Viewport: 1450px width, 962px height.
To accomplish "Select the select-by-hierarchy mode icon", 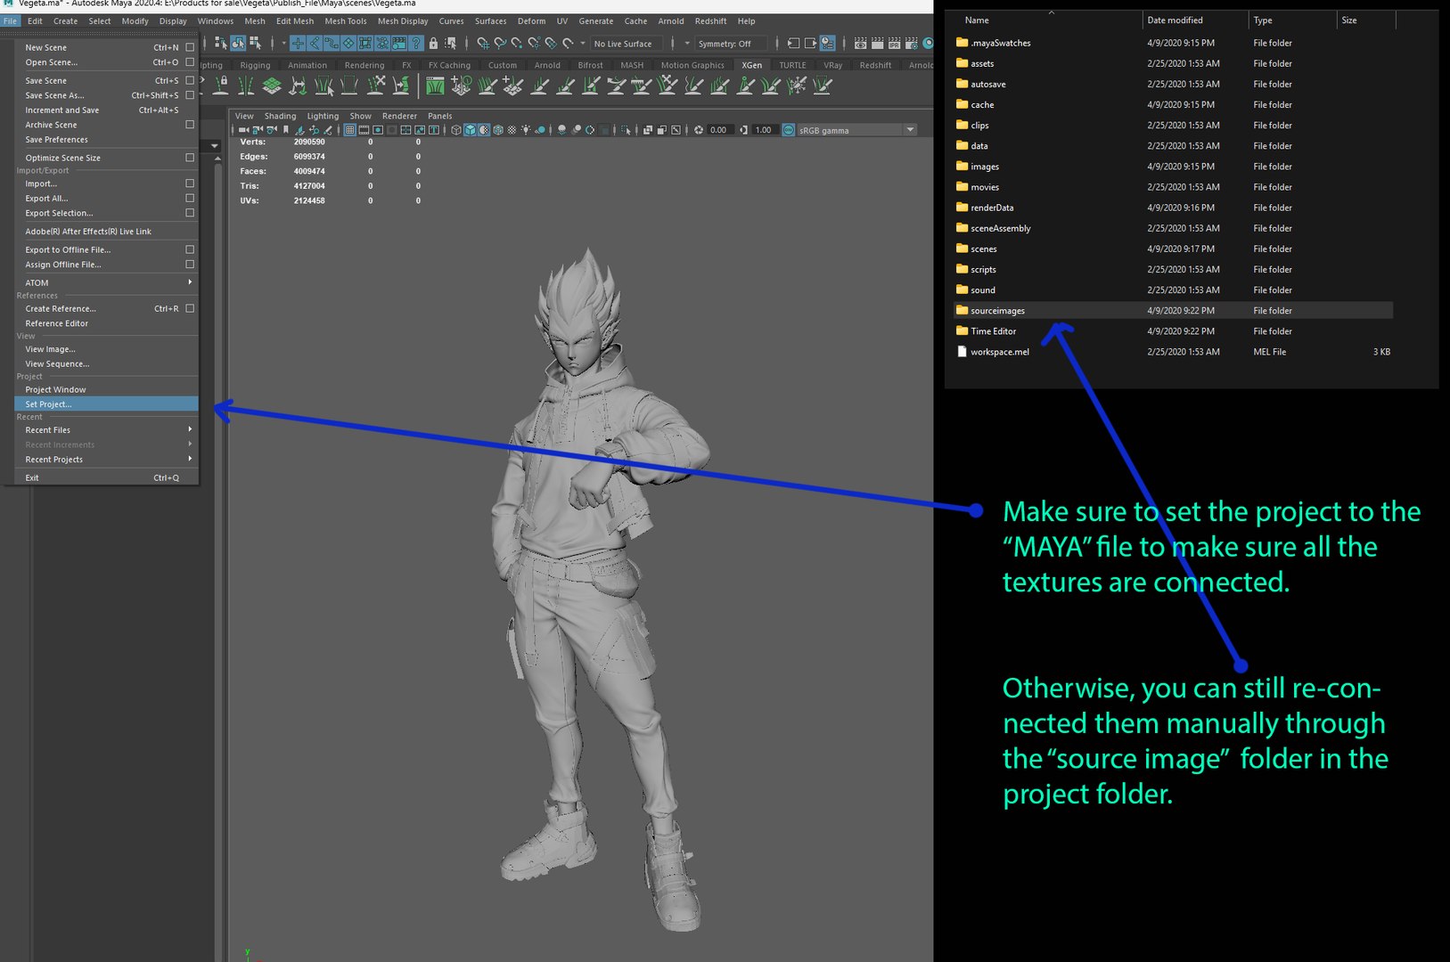I will 221,43.
